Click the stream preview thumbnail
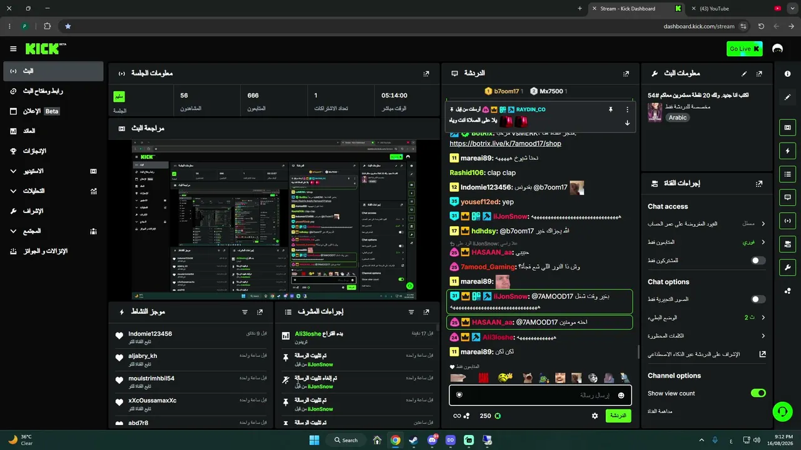 [274, 219]
